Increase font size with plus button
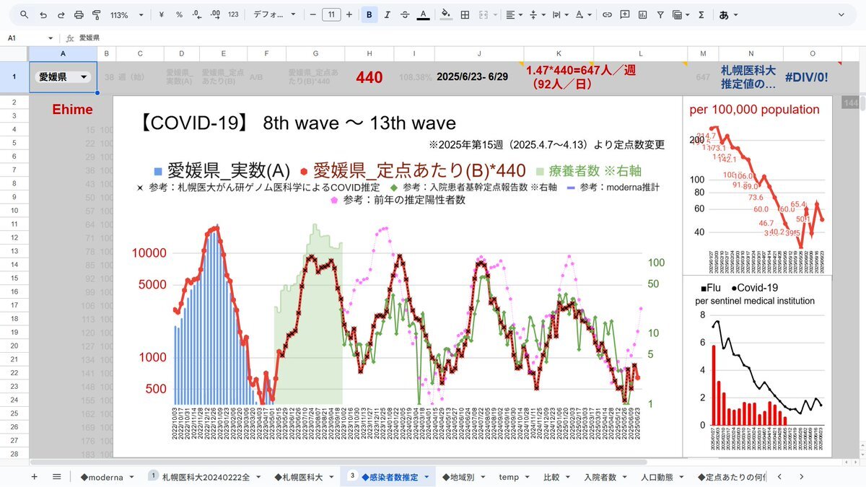Image resolution: width=866 pixels, height=487 pixels. pyautogui.click(x=349, y=14)
